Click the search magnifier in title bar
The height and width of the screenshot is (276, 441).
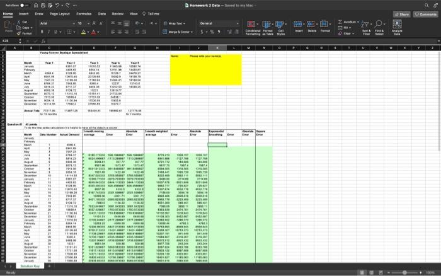(x=427, y=5)
